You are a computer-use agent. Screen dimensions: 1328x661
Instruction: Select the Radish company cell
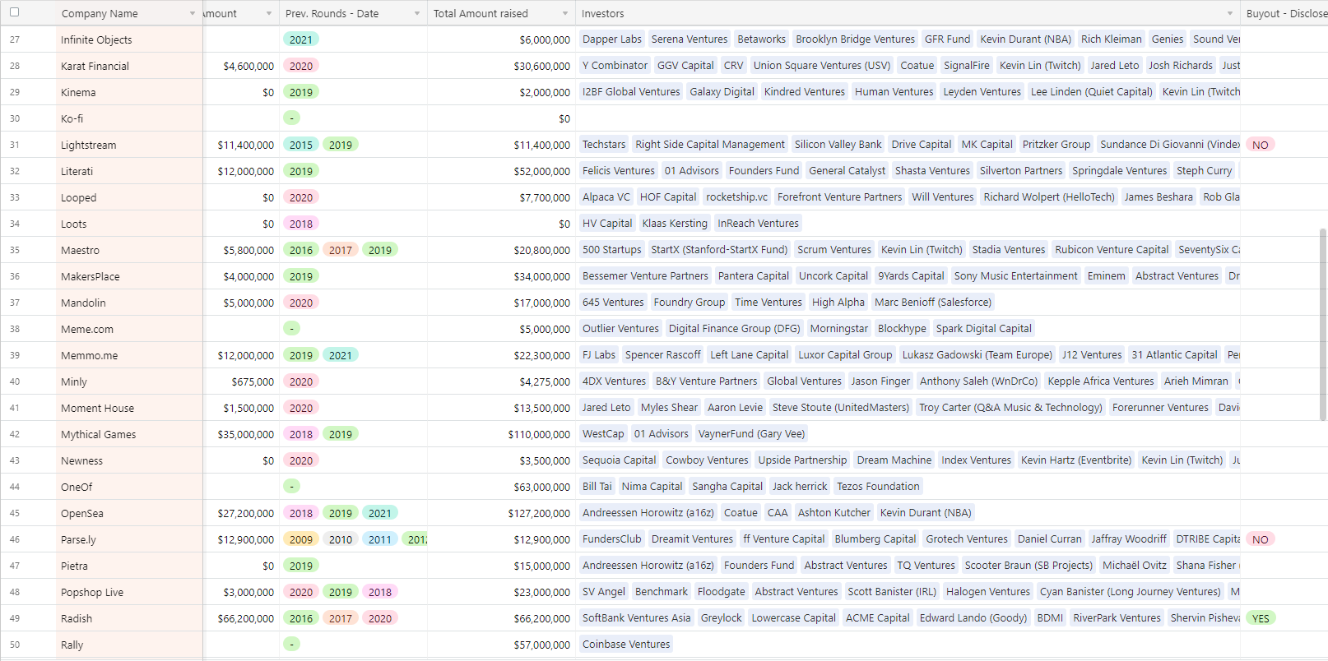(129, 618)
